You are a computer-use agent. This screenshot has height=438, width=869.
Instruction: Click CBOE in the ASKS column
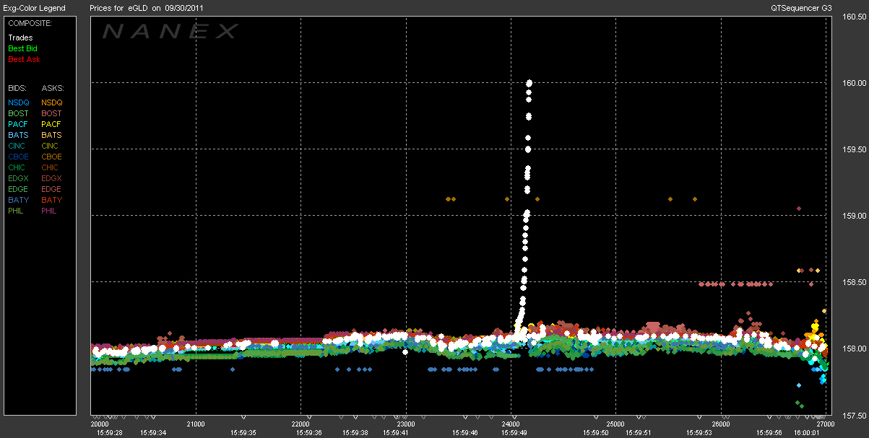[x=52, y=157]
